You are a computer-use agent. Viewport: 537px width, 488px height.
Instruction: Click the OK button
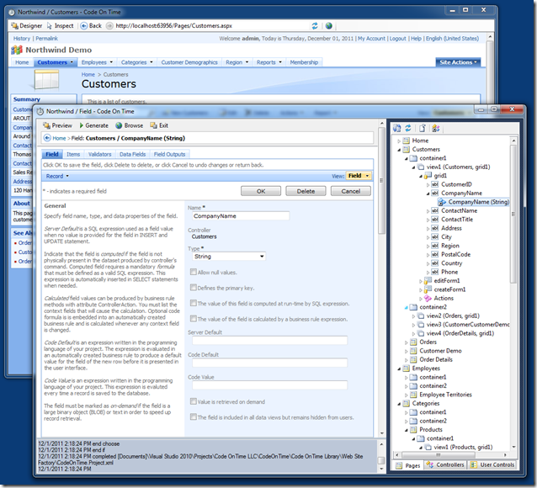pos(261,191)
